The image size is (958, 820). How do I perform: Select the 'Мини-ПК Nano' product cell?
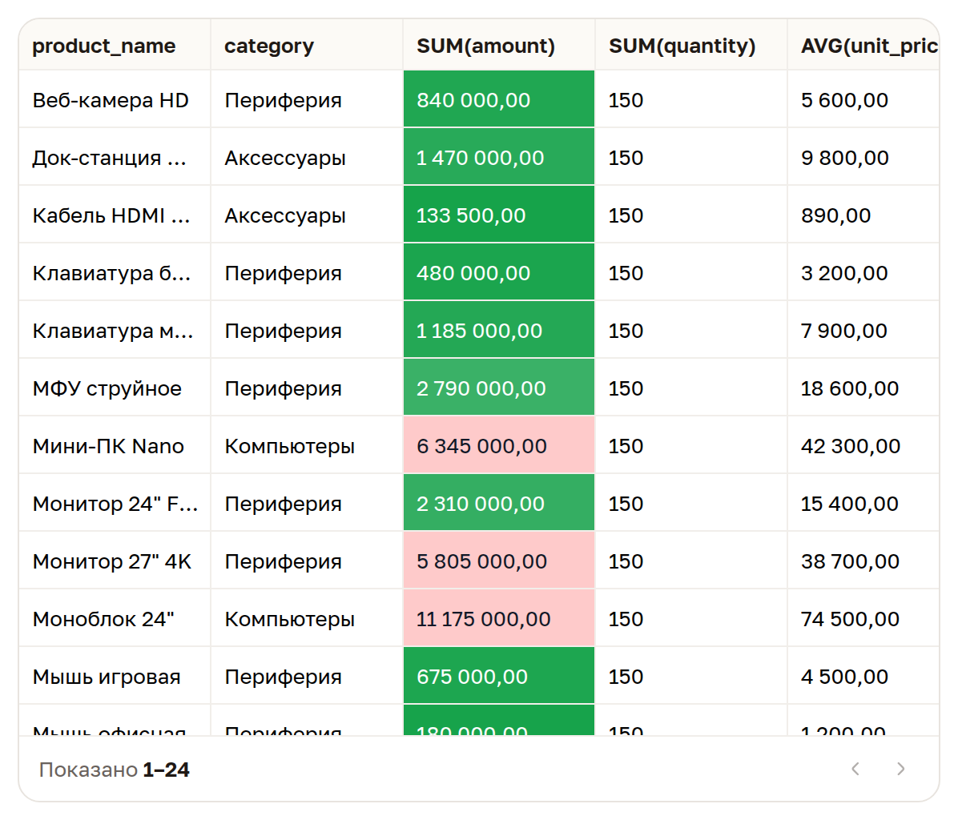point(115,446)
